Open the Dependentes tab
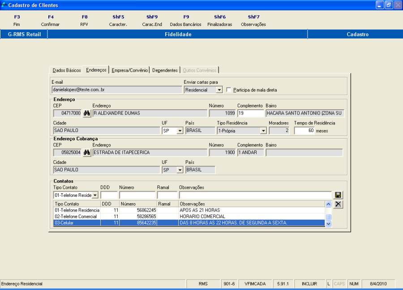The width and height of the screenshot is (403, 290). (x=165, y=70)
